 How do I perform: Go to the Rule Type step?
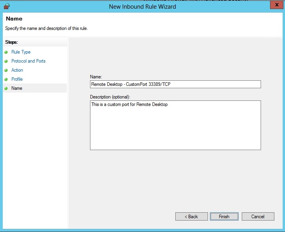click(x=21, y=52)
